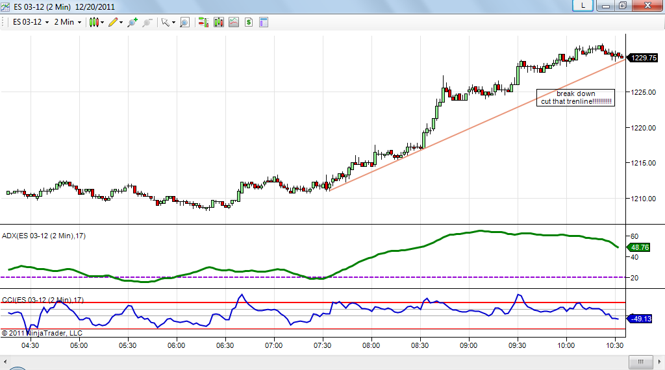Image resolution: width=665 pixels, height=370 pixels.
Task: Minimize the chart window
Action: [606, 5]
